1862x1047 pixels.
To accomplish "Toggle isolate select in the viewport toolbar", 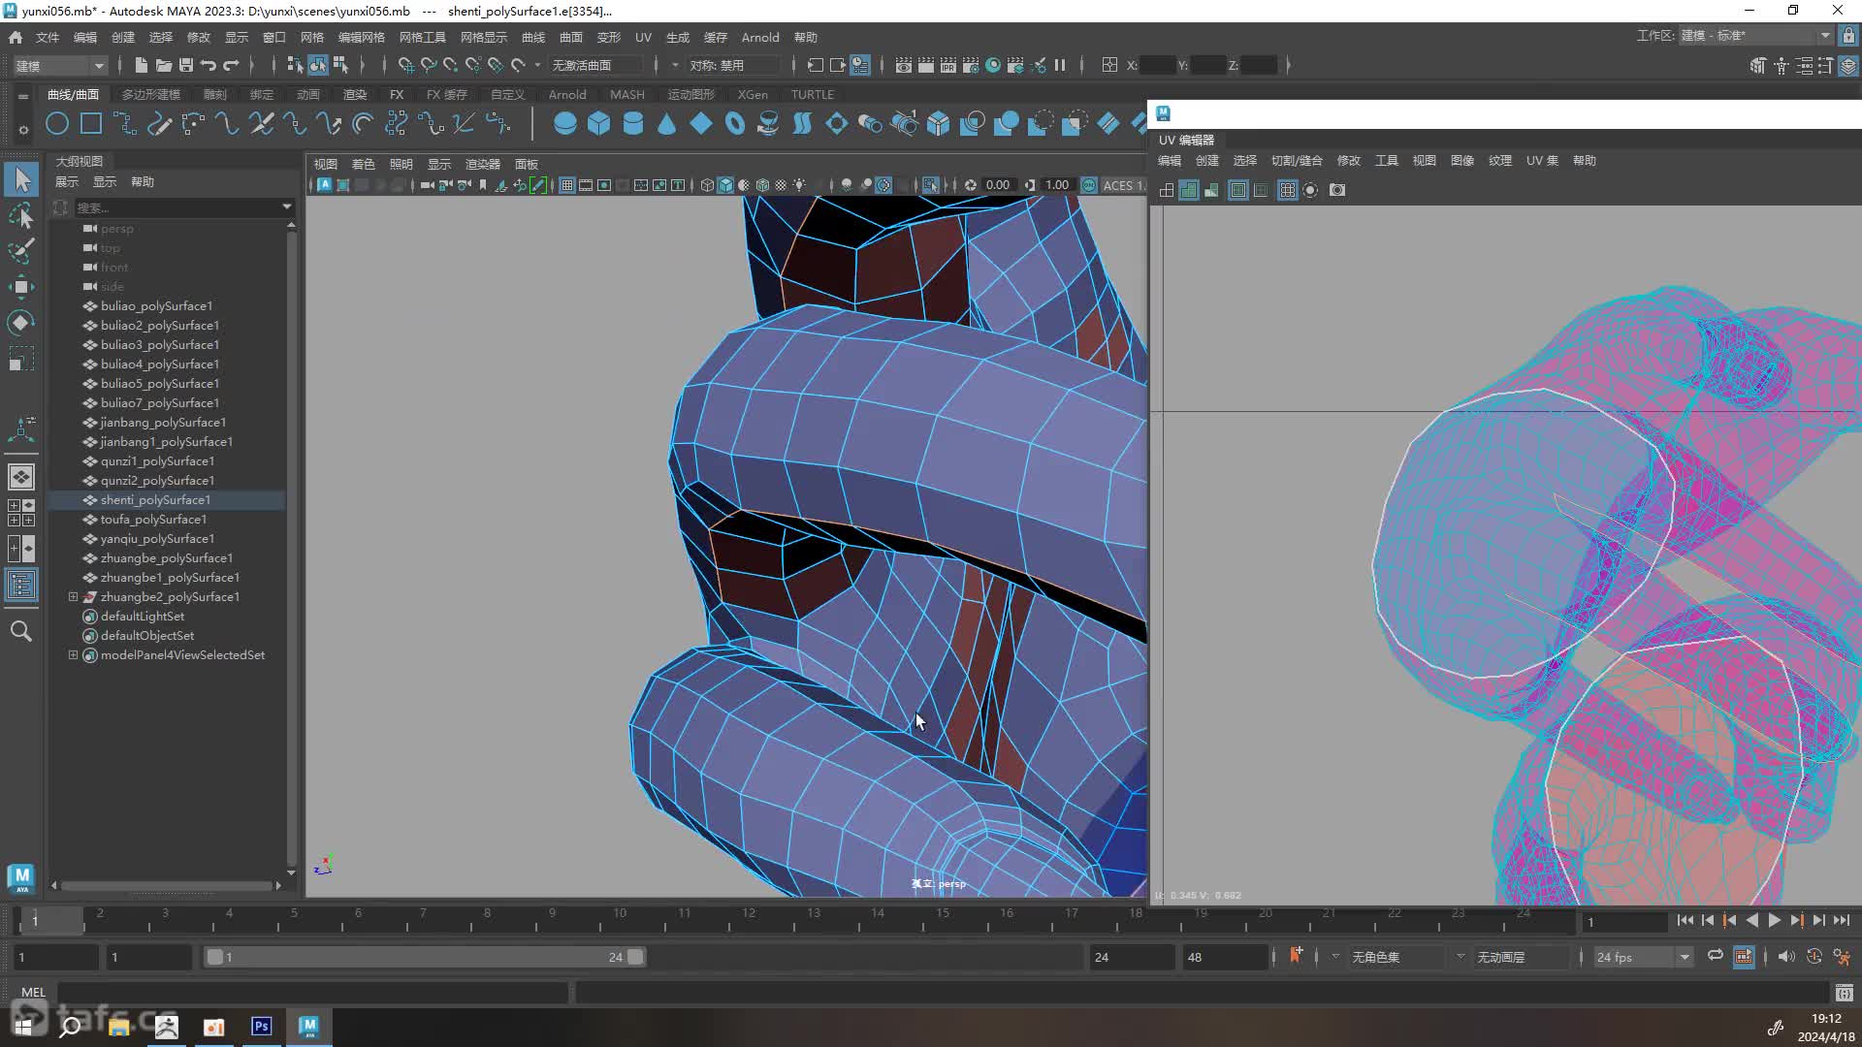I will point(930,185).
